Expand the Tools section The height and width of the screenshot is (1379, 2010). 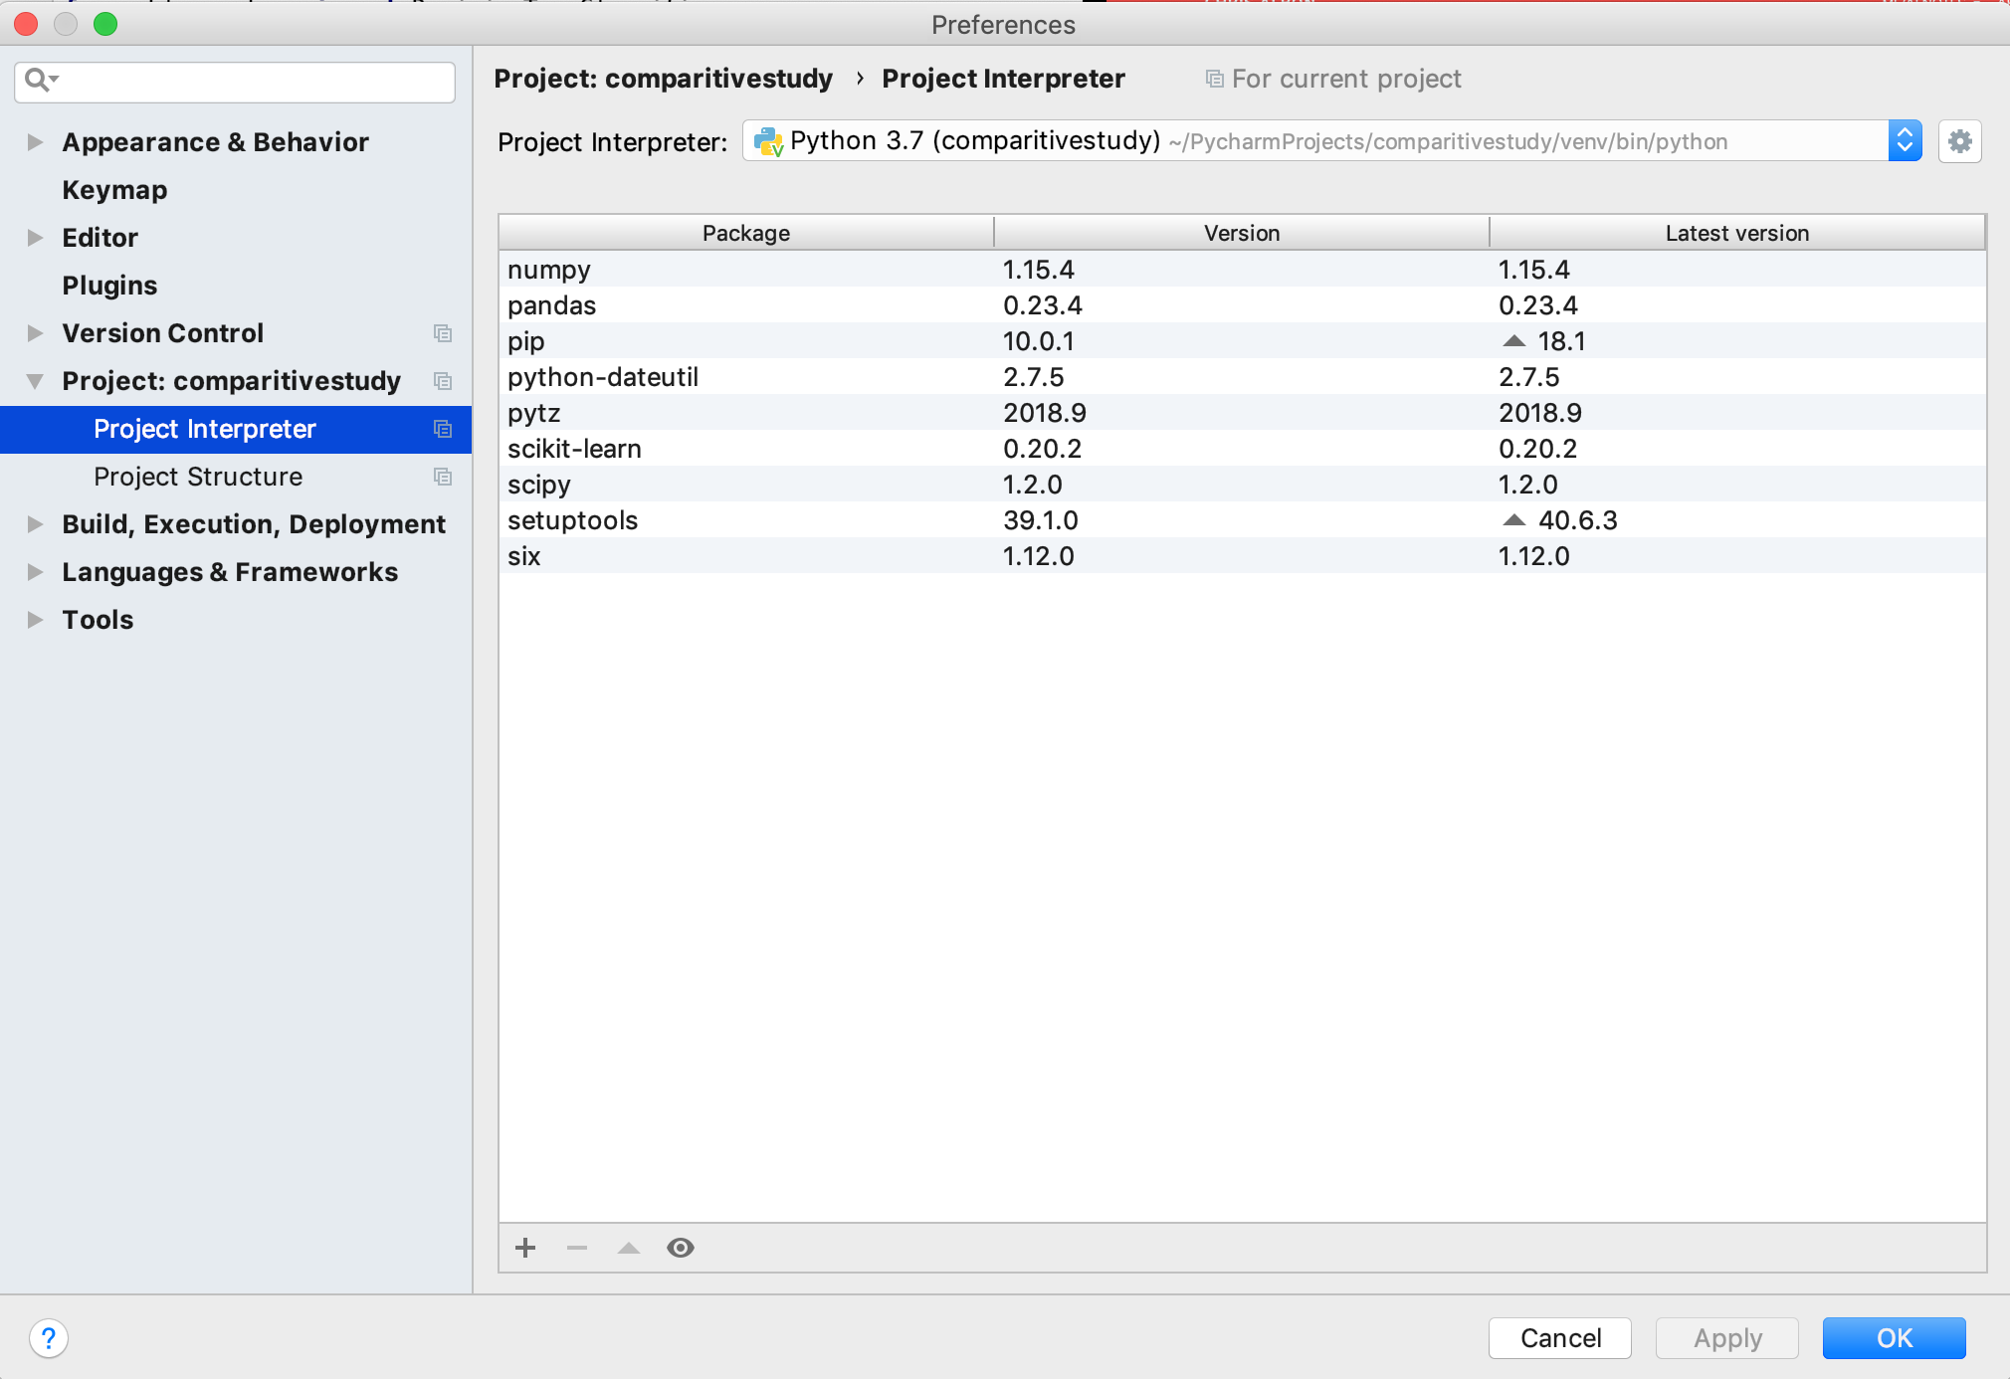click(x=35, y=620)
